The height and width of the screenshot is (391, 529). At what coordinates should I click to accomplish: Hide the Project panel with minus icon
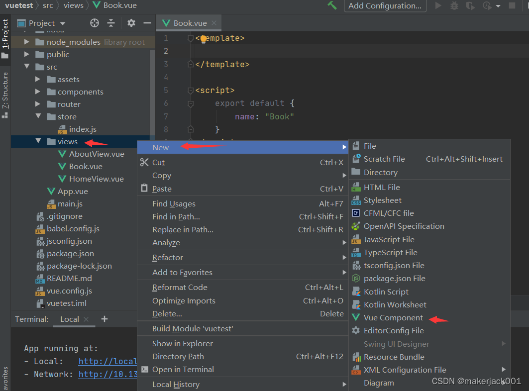click(x=147, y=23)
